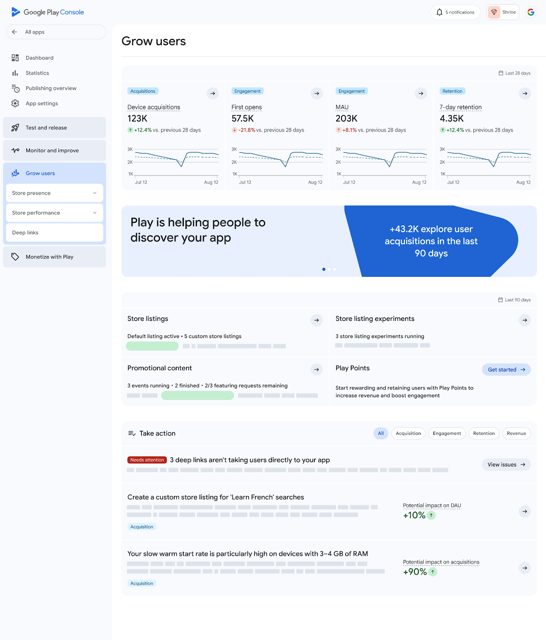Click the Statistics bar chart icon
The width and height of the screenshot is (546, 640).
pyautogui.click(x=15, y=73)
